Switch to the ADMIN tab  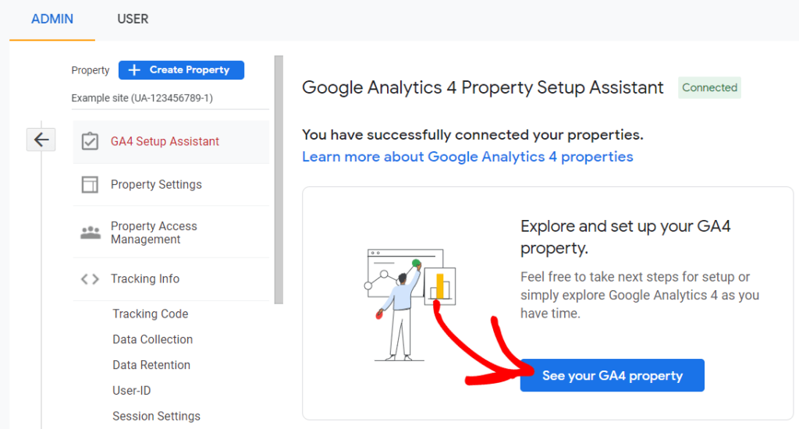pos(51,19)
